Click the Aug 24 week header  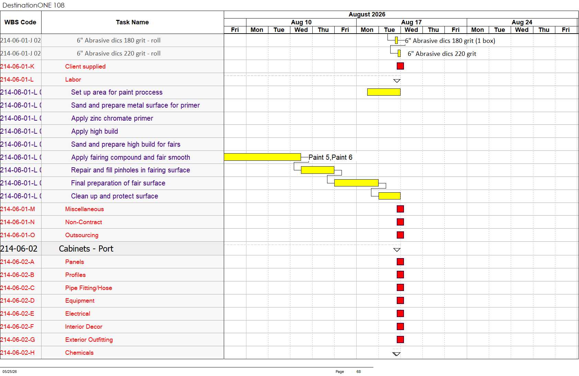(x=522, y=22)
